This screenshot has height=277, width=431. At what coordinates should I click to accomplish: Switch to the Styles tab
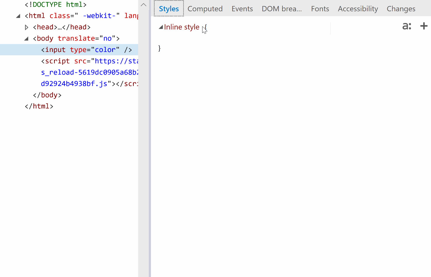(x=169, y=9)
